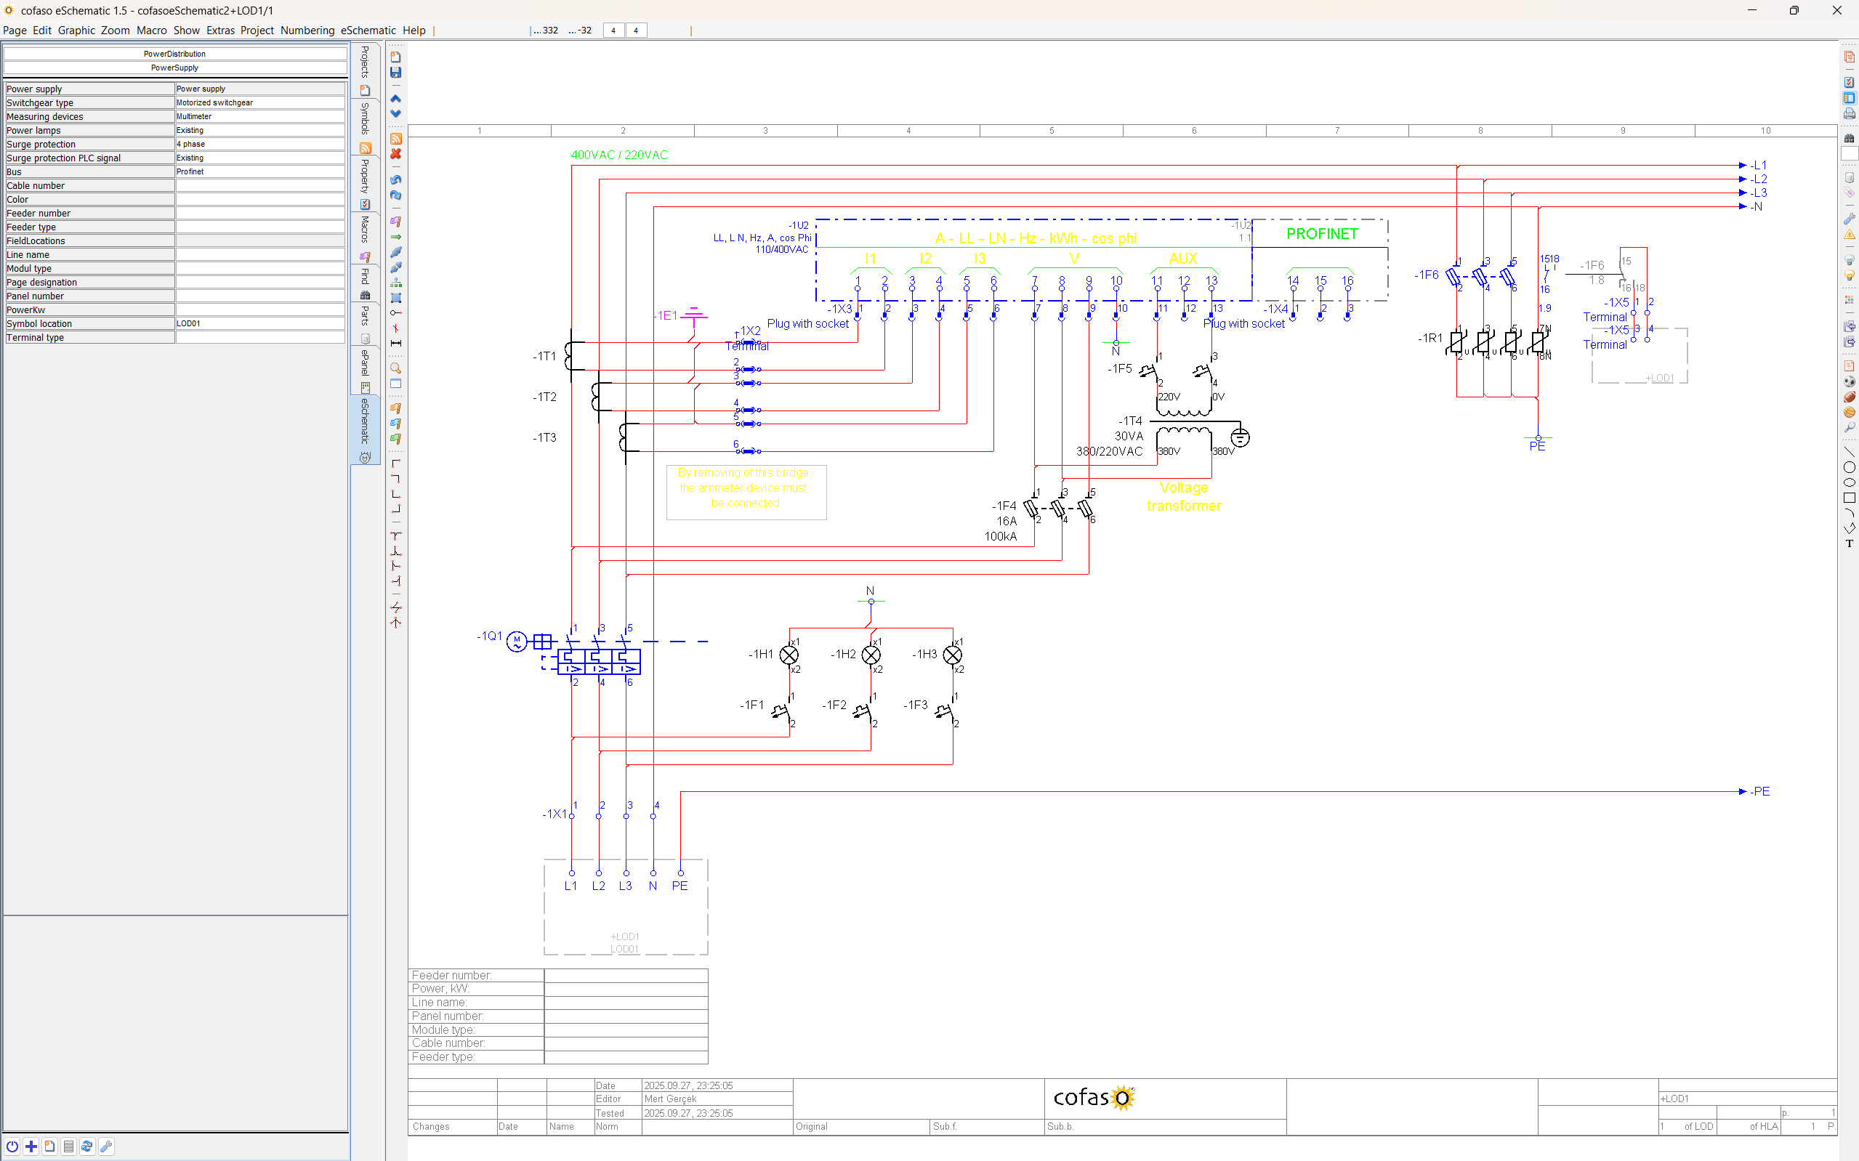Click the yellow warning triangle icon
This screenshot has width=1859, height=1161.
pos(1849,235)
